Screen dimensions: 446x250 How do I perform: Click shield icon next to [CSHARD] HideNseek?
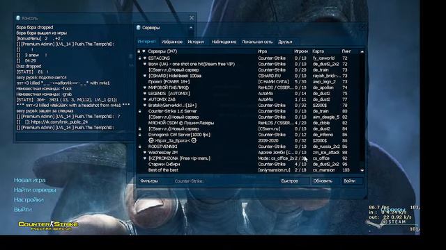[144, 76]
